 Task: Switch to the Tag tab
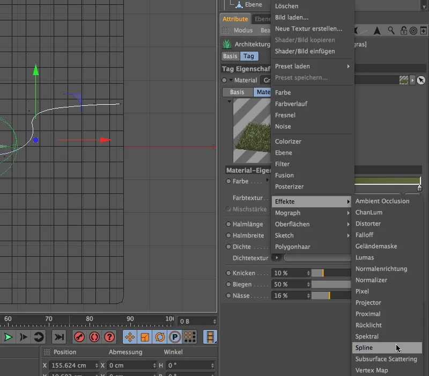[249, 56]
